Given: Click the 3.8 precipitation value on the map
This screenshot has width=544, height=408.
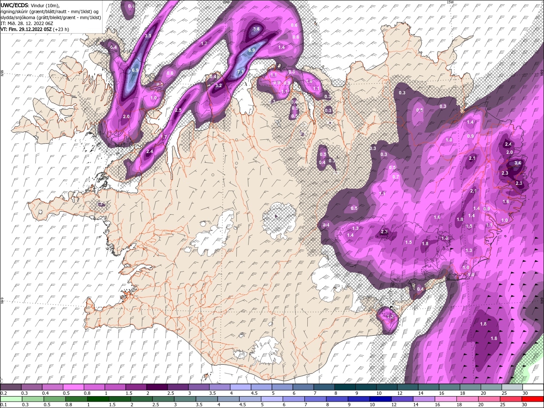Looking at the screenshot, I should tap(256, 29).
